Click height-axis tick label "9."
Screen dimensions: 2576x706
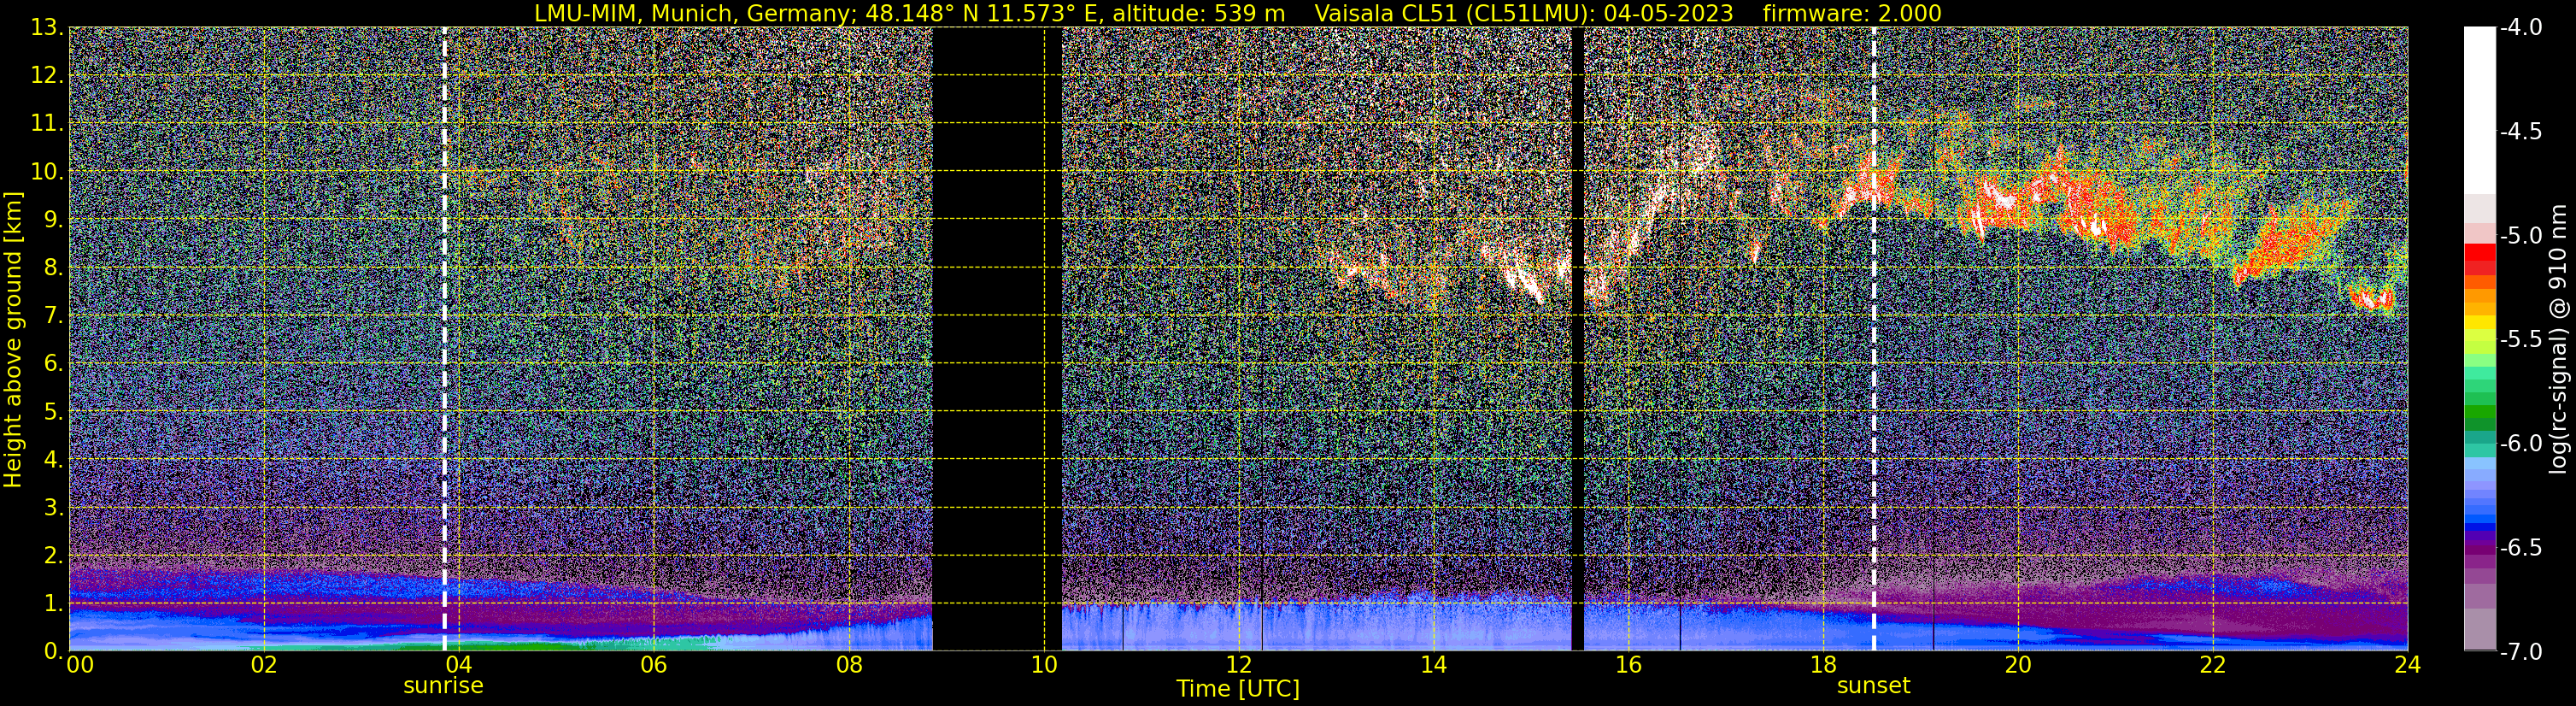(53, 219)
